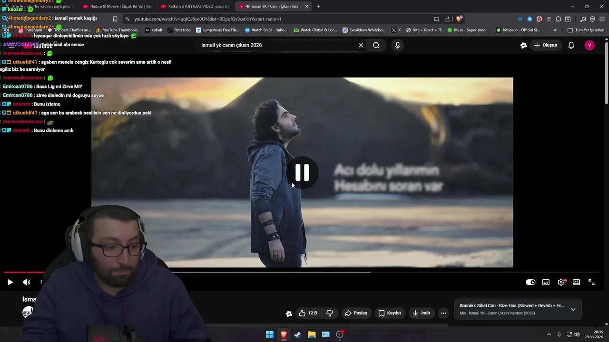Click the browser address bar URL
609x342 pixels.
pos(208,19)
